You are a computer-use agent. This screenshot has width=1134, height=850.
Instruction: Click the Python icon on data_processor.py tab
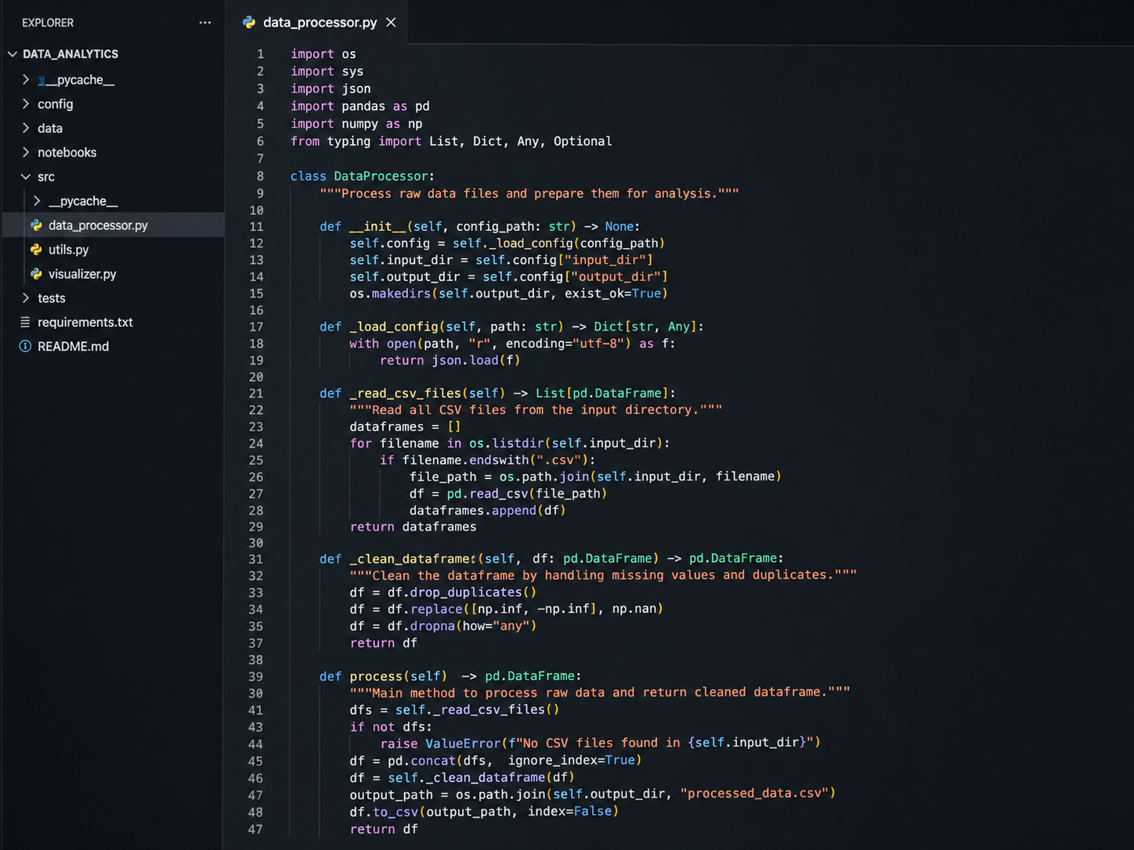click(249, 23)
